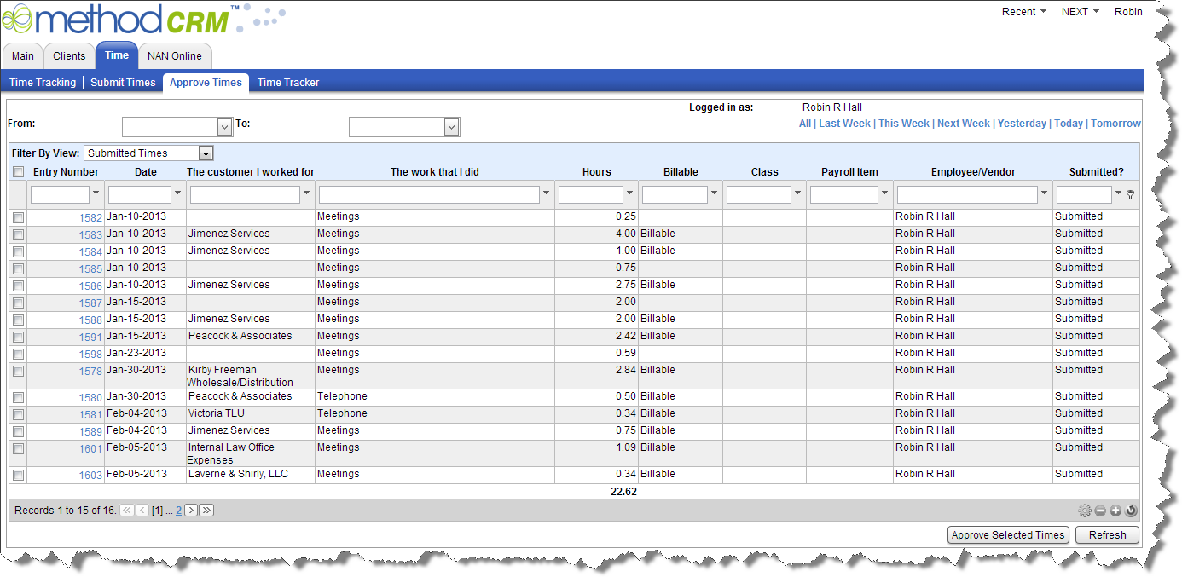Viewport: 1182px width, 577px height.
Task: Open entry number 1591 link
Action: click(90, 337)
